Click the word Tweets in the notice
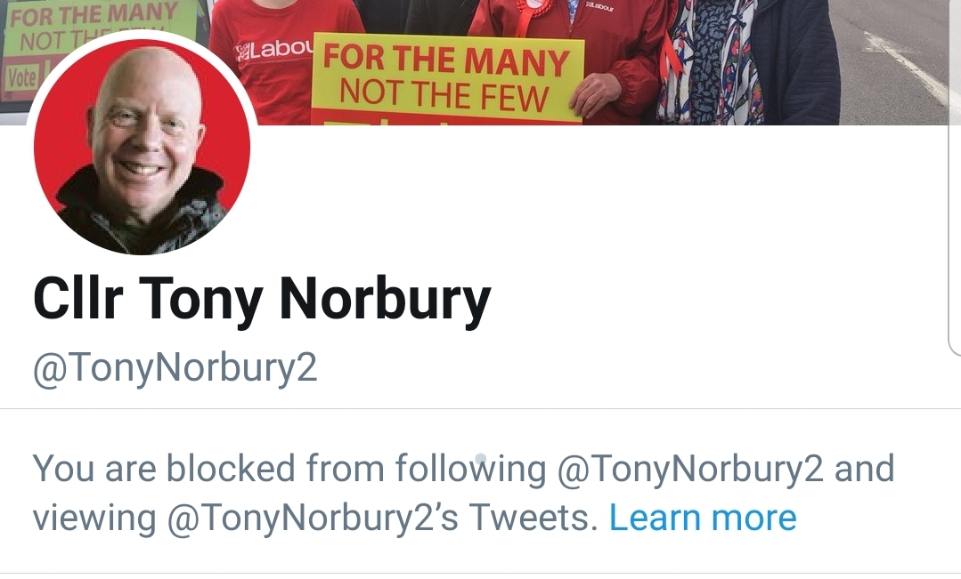961x579 pixels. tap(533, 519)
